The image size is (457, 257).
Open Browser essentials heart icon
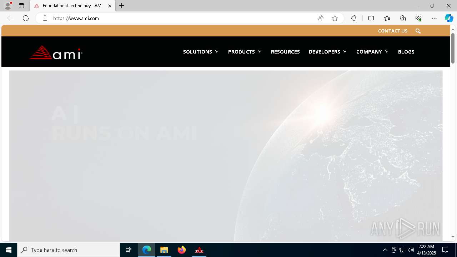tap(418, 18)
